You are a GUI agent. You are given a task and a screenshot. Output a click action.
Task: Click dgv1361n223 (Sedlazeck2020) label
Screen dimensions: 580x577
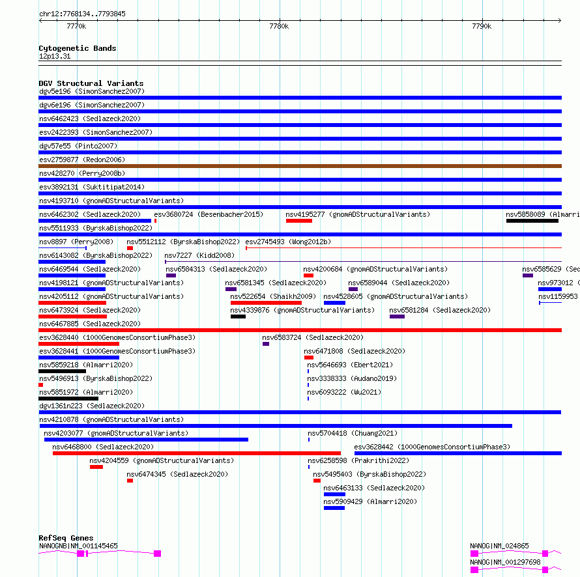(92, 406)
